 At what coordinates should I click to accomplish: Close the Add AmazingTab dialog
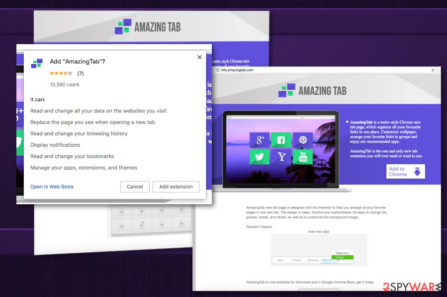click(x=199, y=57)
